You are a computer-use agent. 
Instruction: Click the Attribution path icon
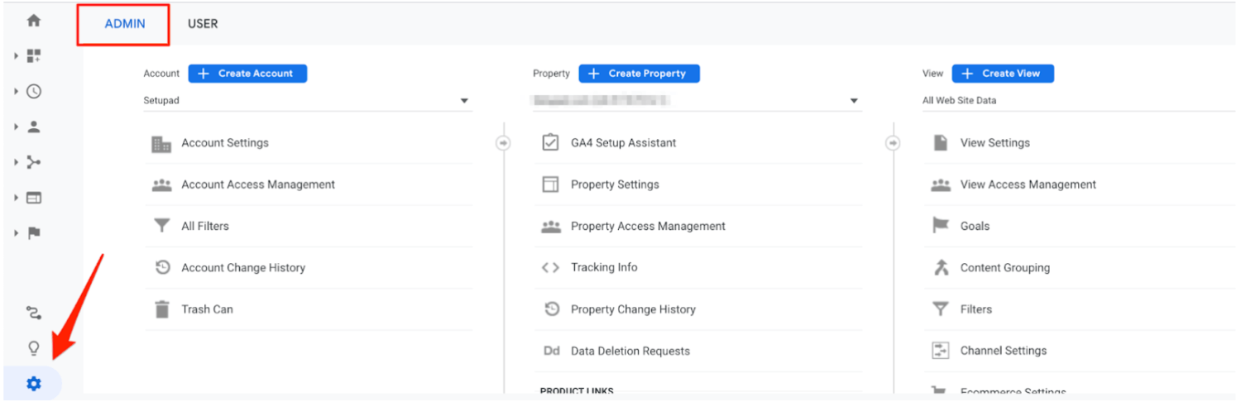pos(34,312)
